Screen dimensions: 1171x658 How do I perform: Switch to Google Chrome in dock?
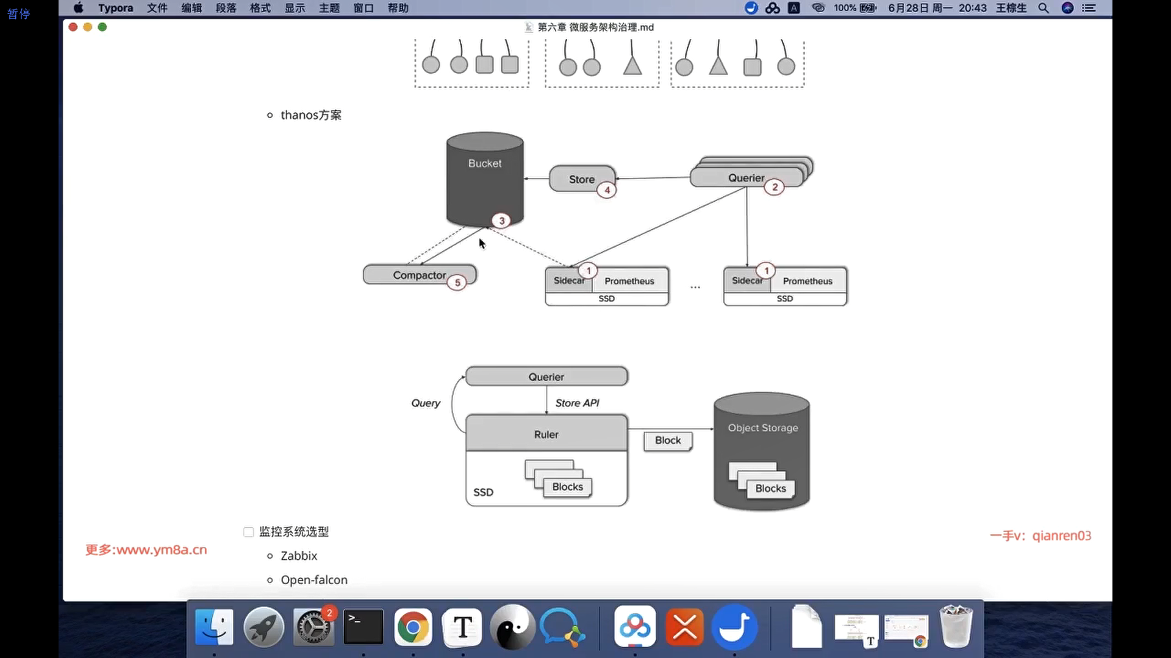413,627
